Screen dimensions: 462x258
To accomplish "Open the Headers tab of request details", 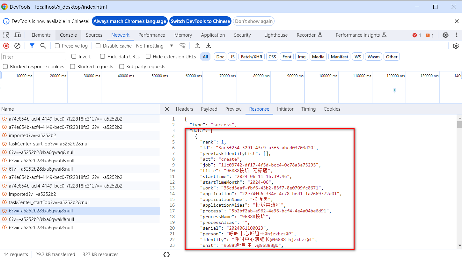I will [x=184, y=109].
